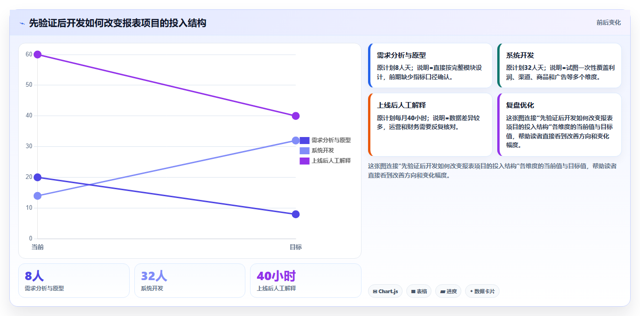The width and height of the screenshot is (640, 316).
Task: Click the 20 data point at 当前
Action: coord(37,177)
